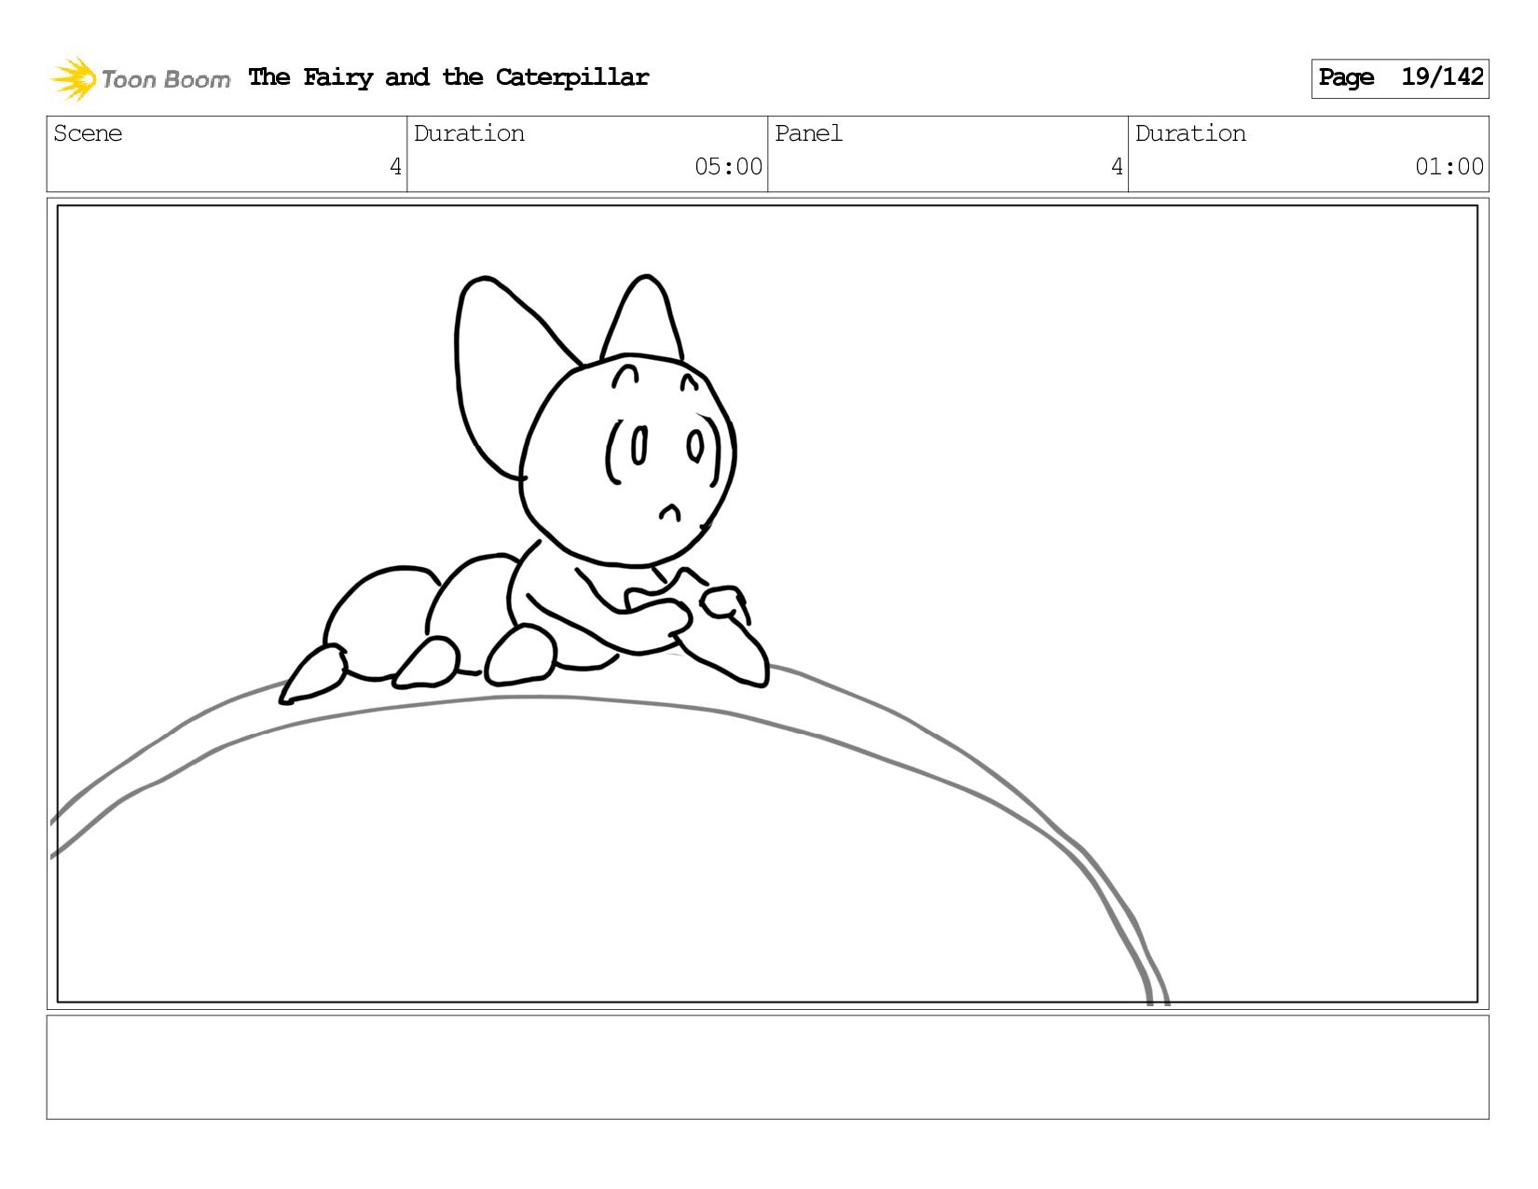The height and width of the screenshot is (1189, 1538).
Task: Click the empty notes box below the panel
Action: pos(768,1068)
